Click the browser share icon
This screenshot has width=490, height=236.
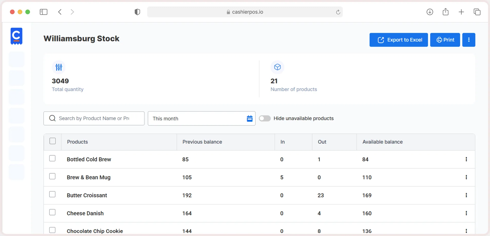pyautogui.click(x=446, y=12)
